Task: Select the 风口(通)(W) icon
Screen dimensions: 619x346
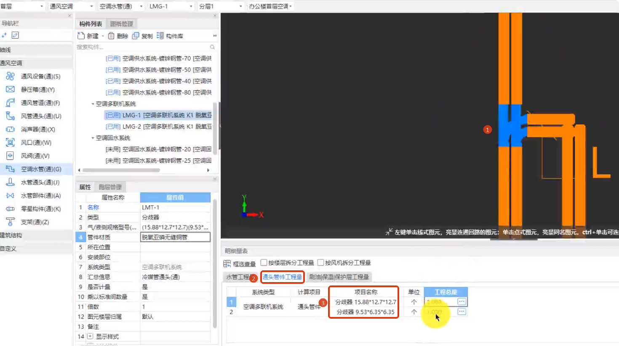Action: pyautogui.click(x=10, y=143)
